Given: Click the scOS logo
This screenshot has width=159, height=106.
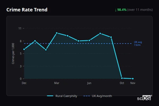Looking at the screenshot, I should tap(144, 98).
